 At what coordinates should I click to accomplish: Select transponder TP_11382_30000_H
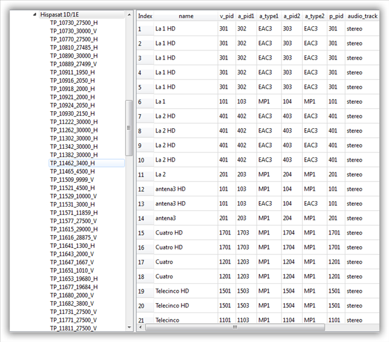(x=74, y=155)
